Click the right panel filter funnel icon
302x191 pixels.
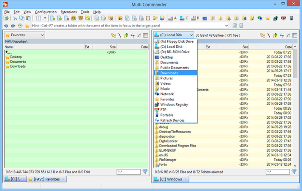(294, 172)
